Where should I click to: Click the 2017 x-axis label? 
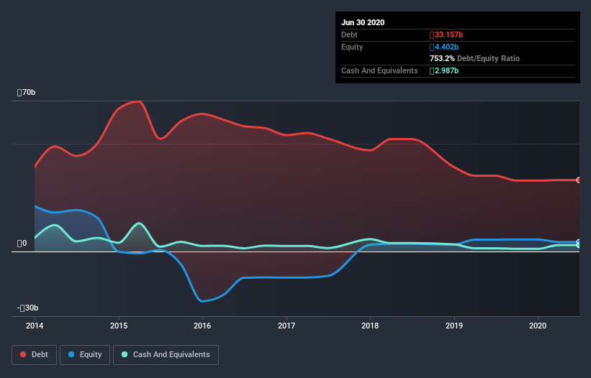coord(287,326)
